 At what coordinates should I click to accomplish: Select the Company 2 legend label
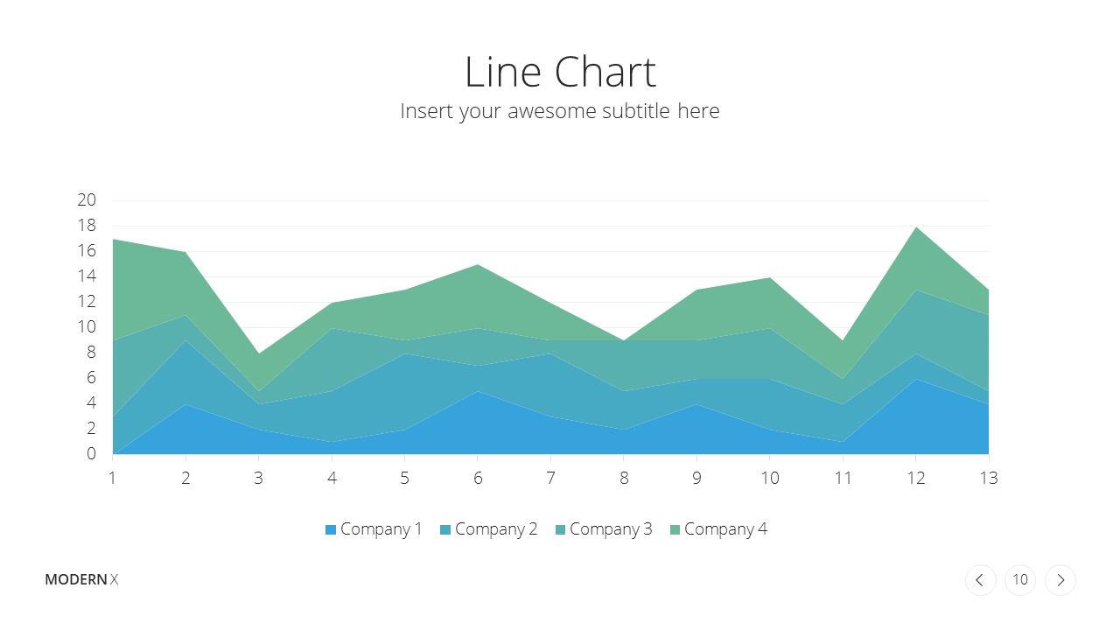click(496, 529)
